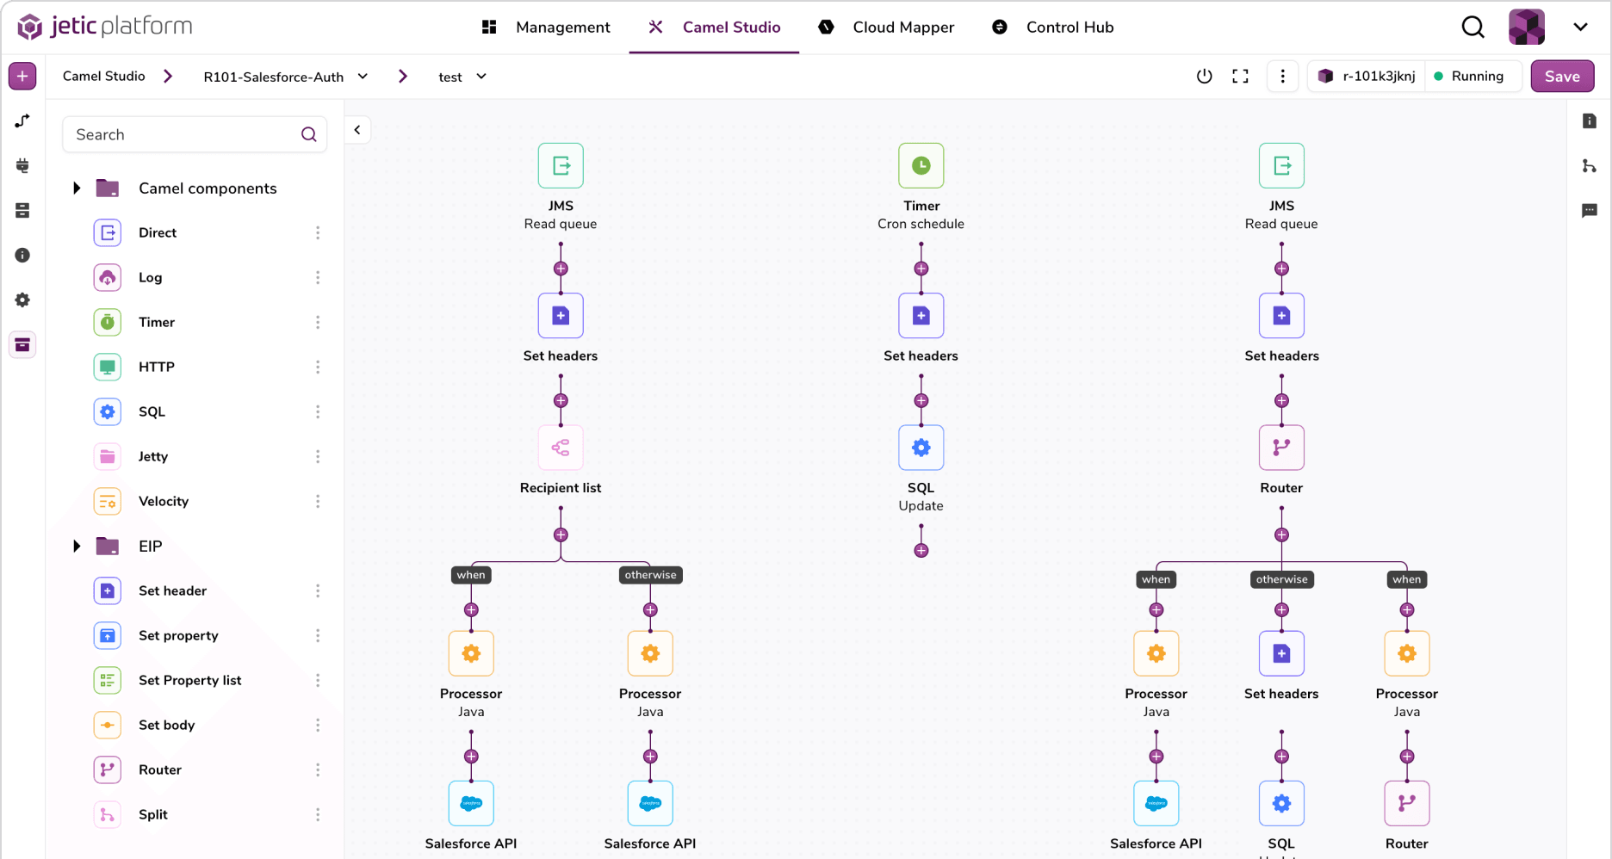Power off the running integration

pyautogui.click(x=1204, y=76)
